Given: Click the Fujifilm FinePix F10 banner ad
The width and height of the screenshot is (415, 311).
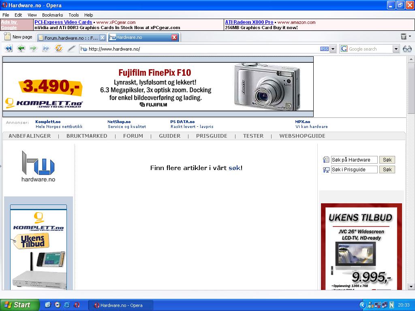Looking at the screenshot, I should [158, 87].
